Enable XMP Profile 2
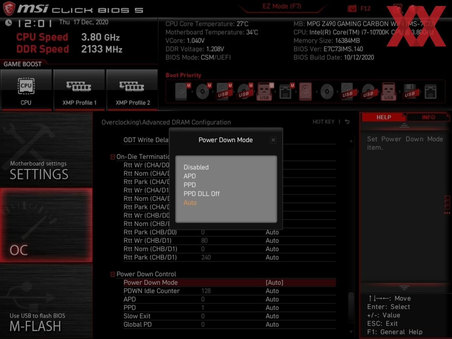The width and height of the screenshot is (452, 339). [132, 90]
